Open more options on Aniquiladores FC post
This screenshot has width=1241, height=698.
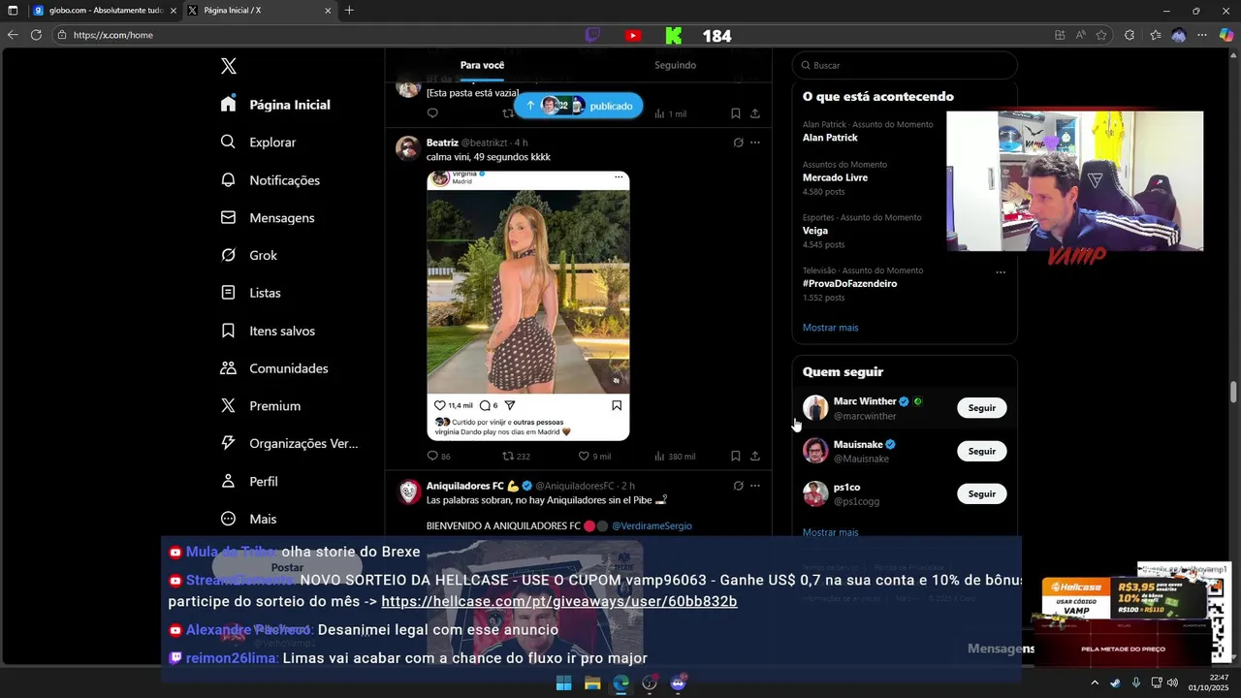(x=755, y=486)
